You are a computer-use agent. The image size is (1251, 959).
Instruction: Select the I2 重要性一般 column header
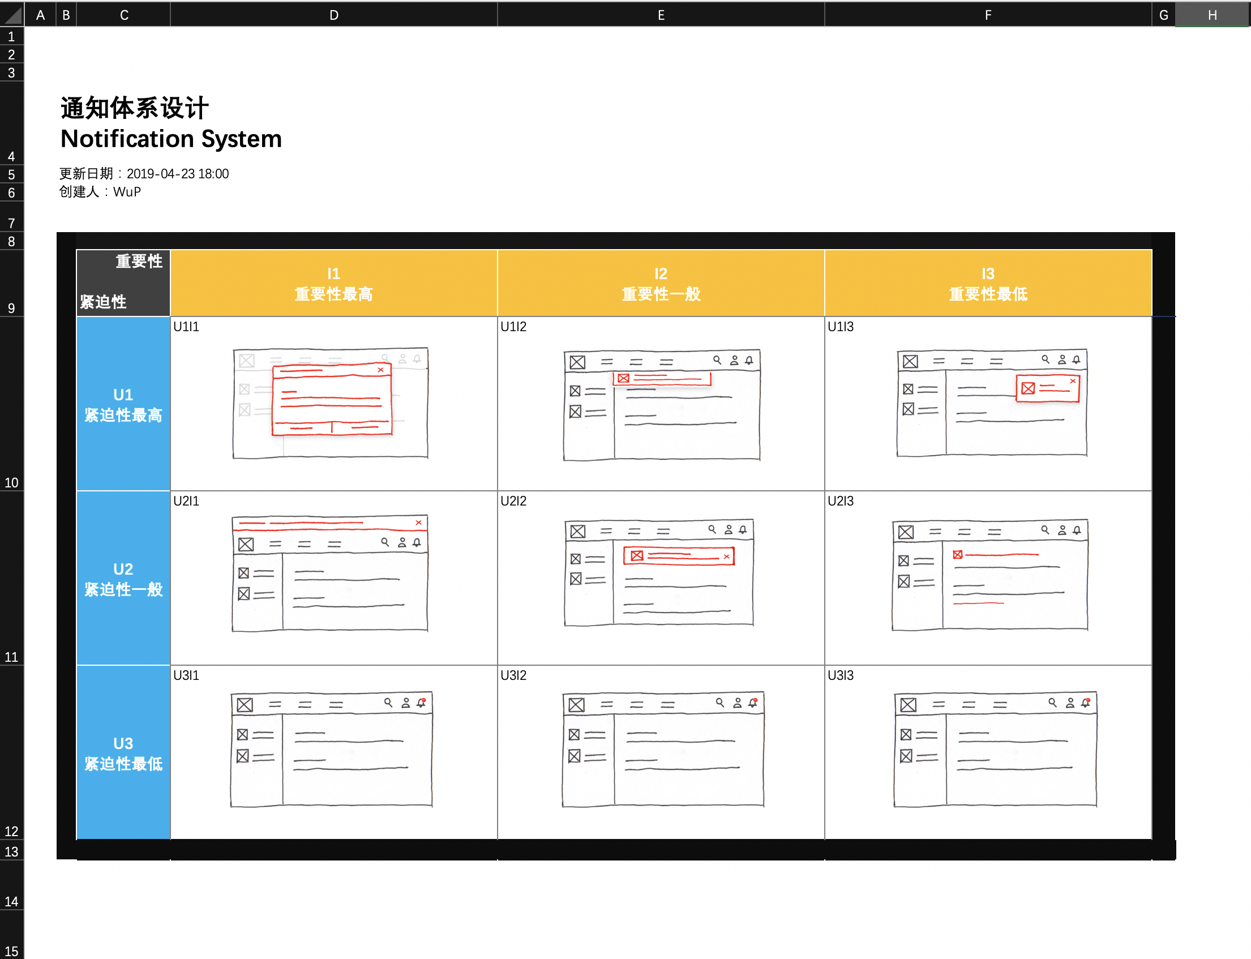pos(659,282)
